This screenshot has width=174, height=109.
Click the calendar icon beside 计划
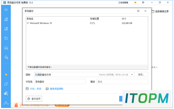pyautogui.click(x=27, y=89)
